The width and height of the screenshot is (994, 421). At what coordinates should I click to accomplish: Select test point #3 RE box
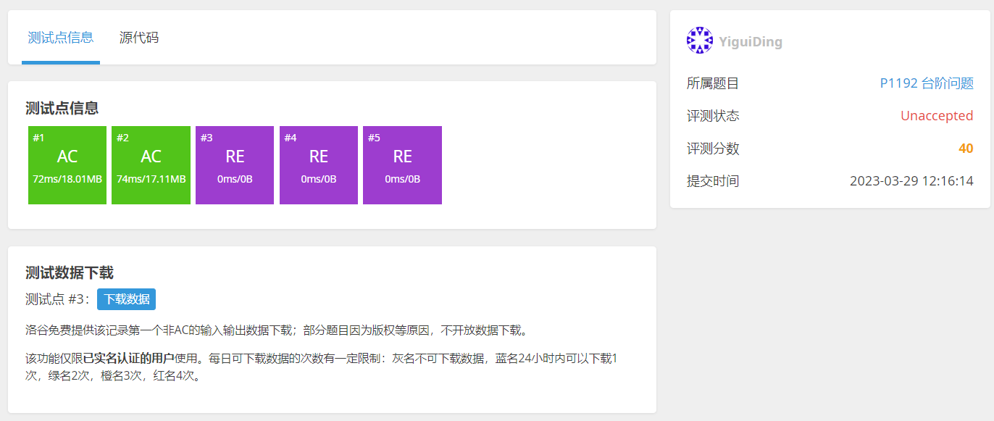coord(235,165)
